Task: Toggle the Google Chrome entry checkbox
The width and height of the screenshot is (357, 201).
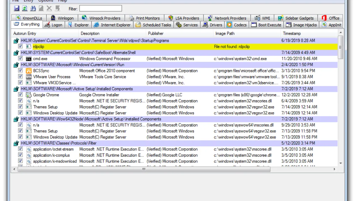Action: click(x=20, y=95)
